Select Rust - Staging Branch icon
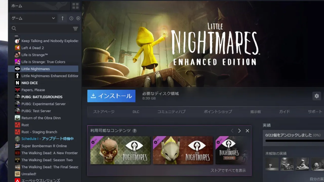324x182 pixels. point(17,132)
